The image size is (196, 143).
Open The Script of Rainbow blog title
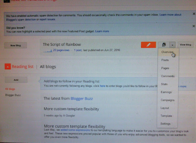pos(62,44)
